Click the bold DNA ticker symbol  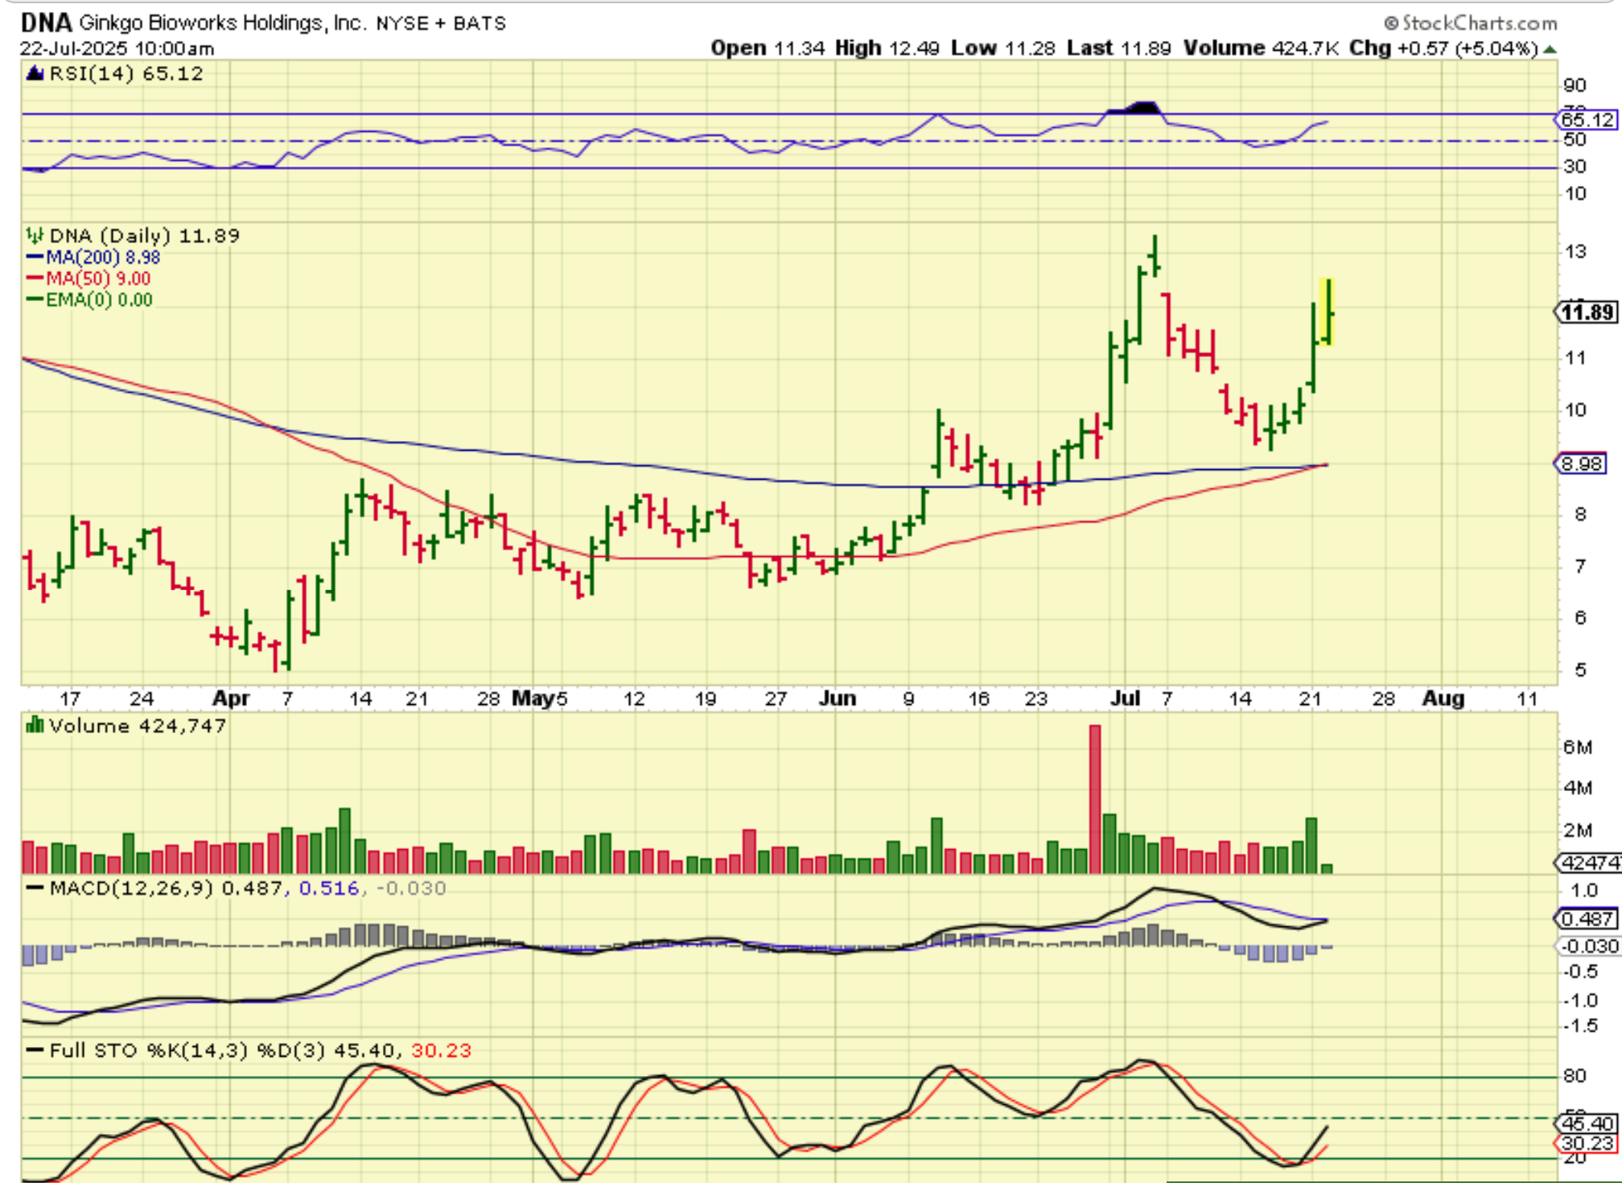coord(46,23)
